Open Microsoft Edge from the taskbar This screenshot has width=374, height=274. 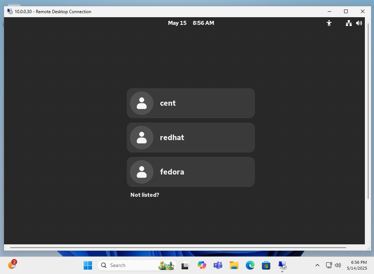coord(250,265)
